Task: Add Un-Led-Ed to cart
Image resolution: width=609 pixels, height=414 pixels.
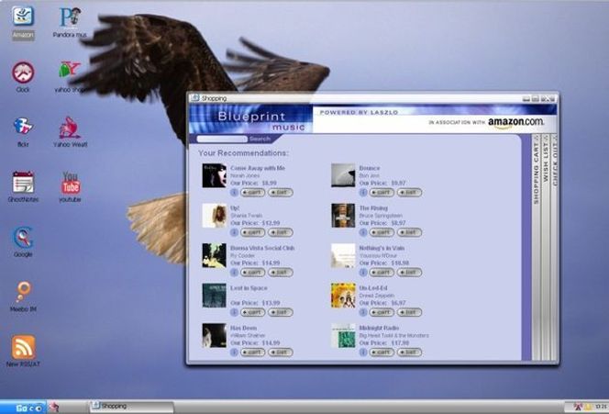Action: 382,312
